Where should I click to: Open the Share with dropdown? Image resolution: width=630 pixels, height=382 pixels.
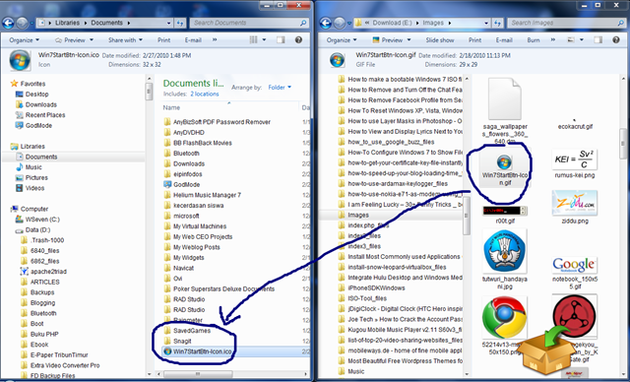(125, 40)
